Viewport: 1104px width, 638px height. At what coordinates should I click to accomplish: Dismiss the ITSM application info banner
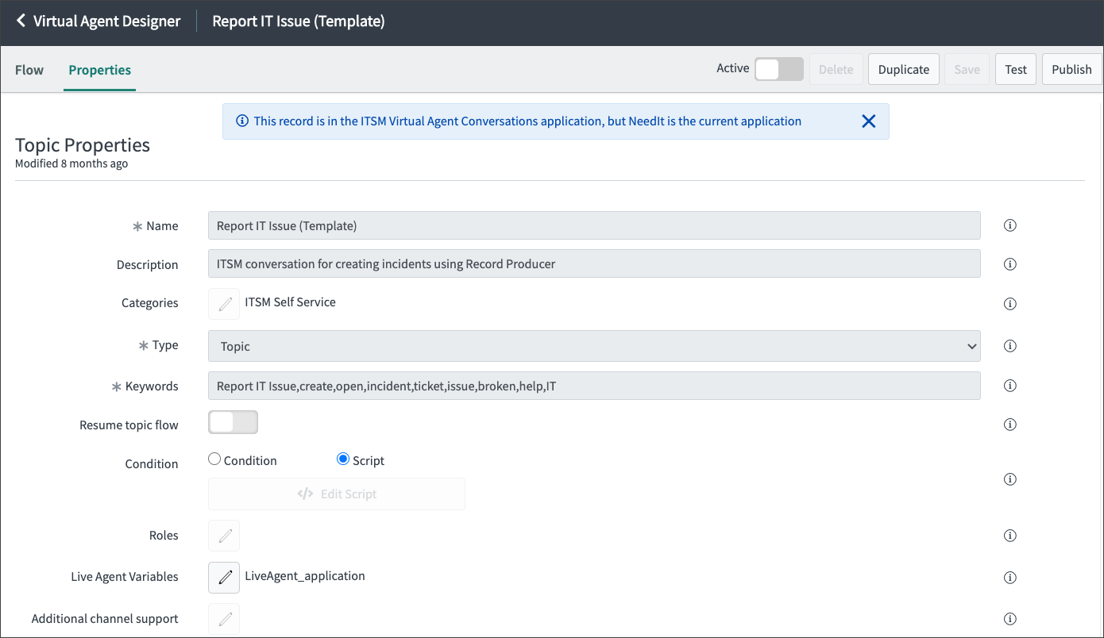click(868, 121)
